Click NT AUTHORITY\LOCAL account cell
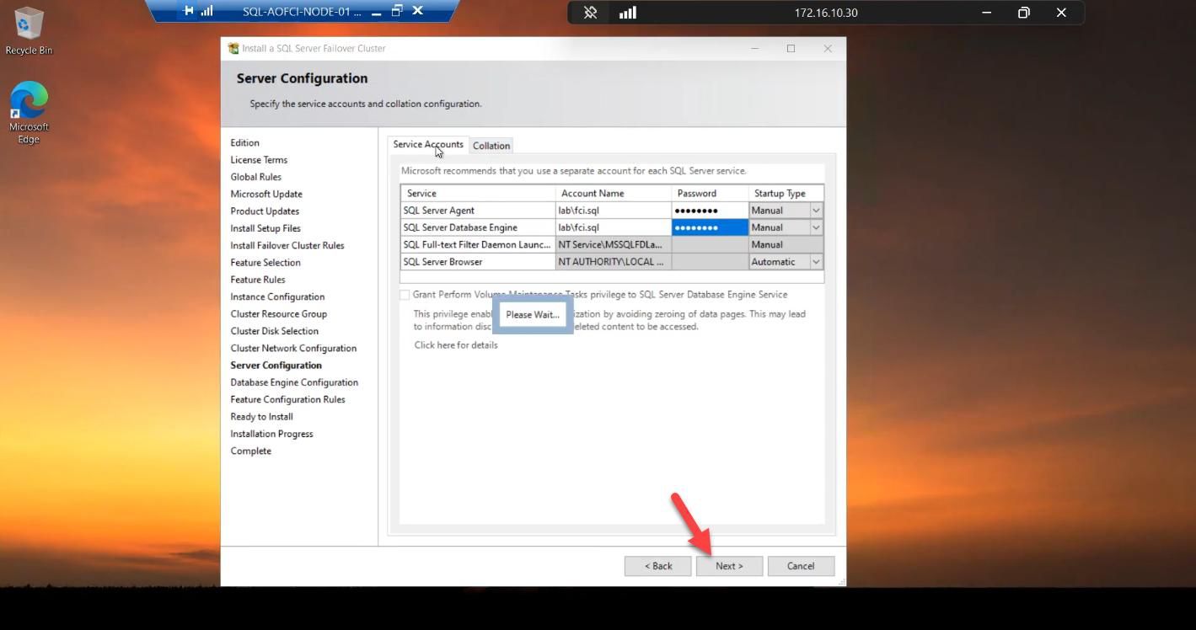 (x=614, y=262)
